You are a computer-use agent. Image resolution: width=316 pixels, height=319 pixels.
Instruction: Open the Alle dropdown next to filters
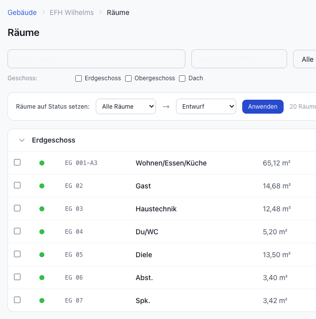[x=305, y=59]
